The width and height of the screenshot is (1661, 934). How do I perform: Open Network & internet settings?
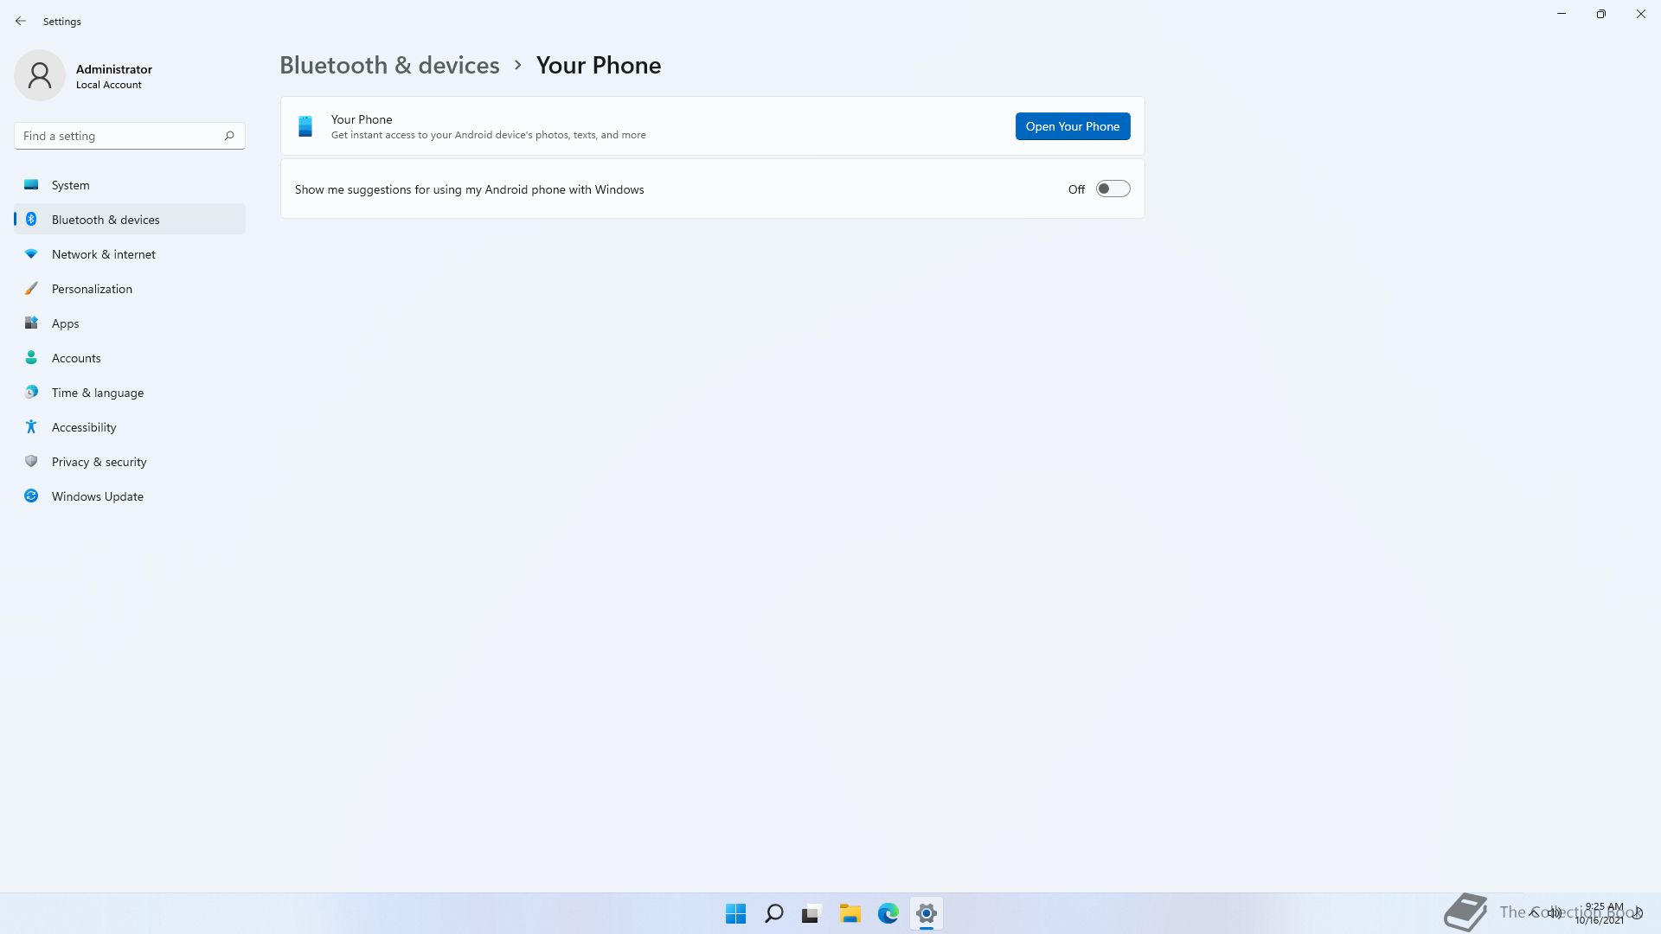click(130, 254)
